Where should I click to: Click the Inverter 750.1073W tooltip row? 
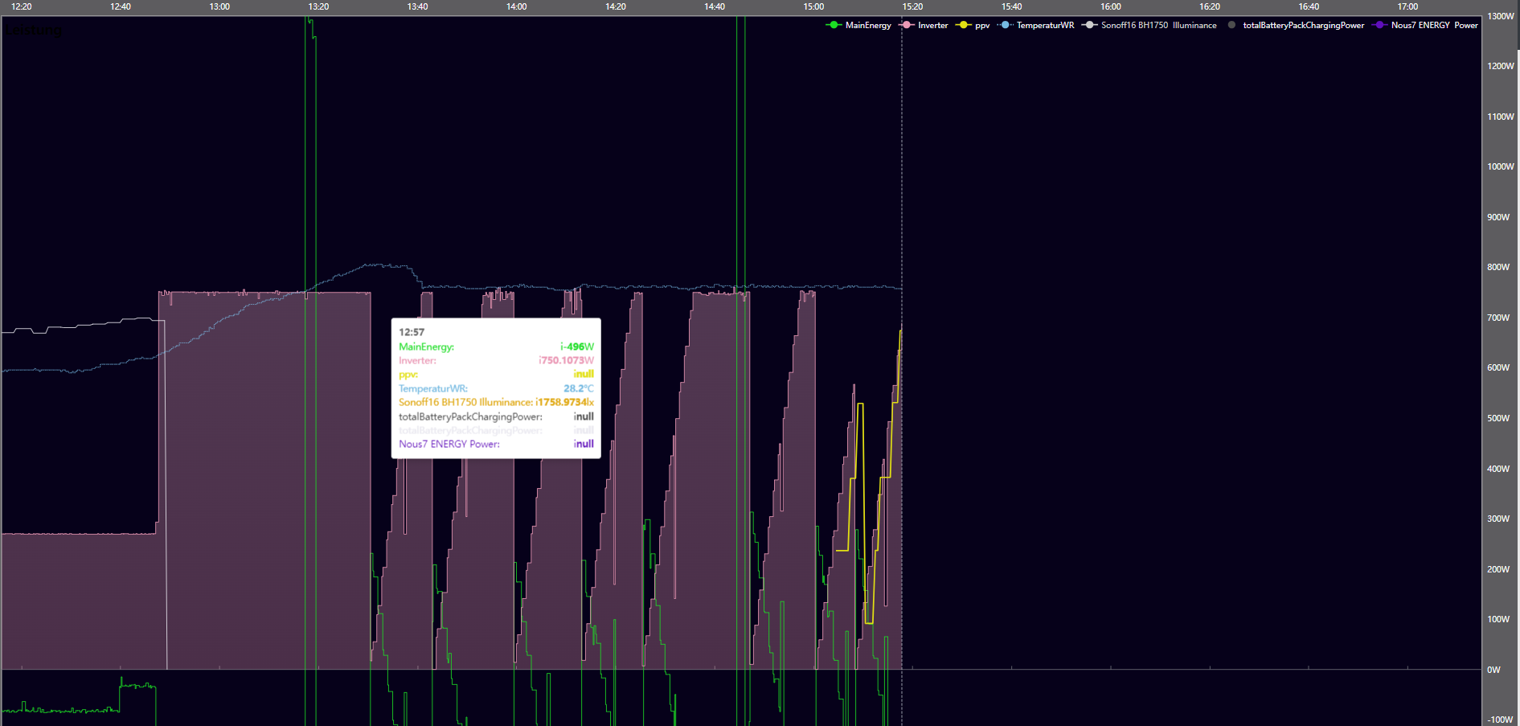[496, 360]
